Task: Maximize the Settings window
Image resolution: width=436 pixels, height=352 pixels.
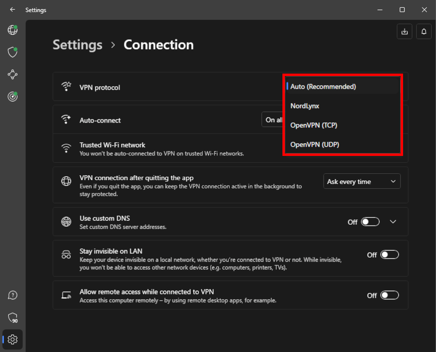Action: (x=402, y=10)
